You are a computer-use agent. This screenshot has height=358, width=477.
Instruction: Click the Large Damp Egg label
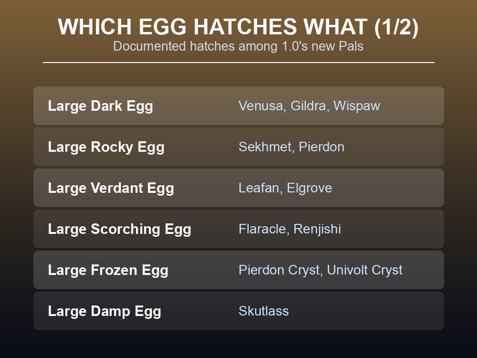[104, 311]
